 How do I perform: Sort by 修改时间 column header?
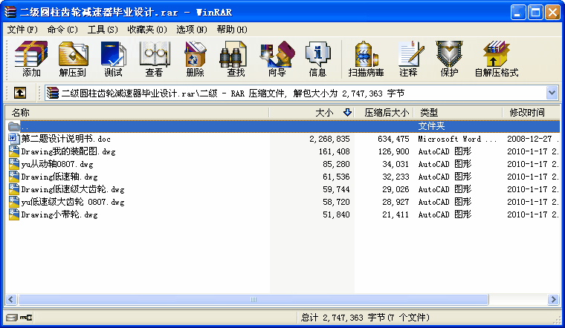coord(531,113)
